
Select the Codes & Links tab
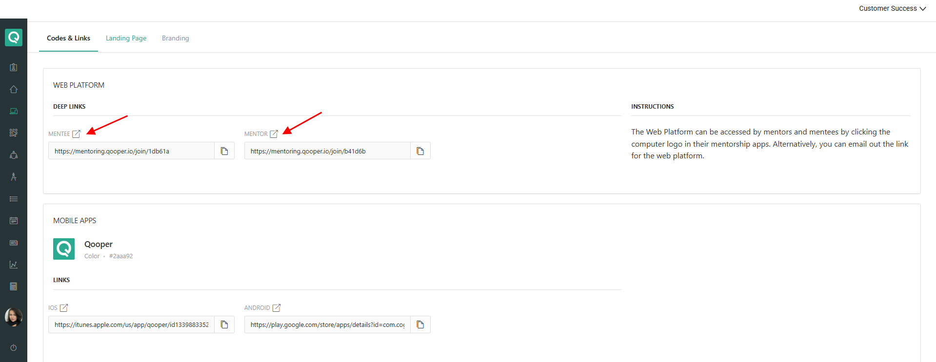[68, 38]
